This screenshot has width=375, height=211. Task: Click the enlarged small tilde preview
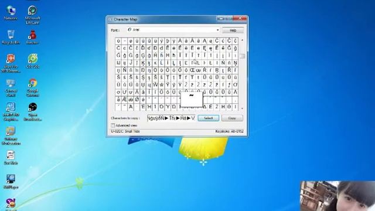pyautogui.click(x=192, y=99)
